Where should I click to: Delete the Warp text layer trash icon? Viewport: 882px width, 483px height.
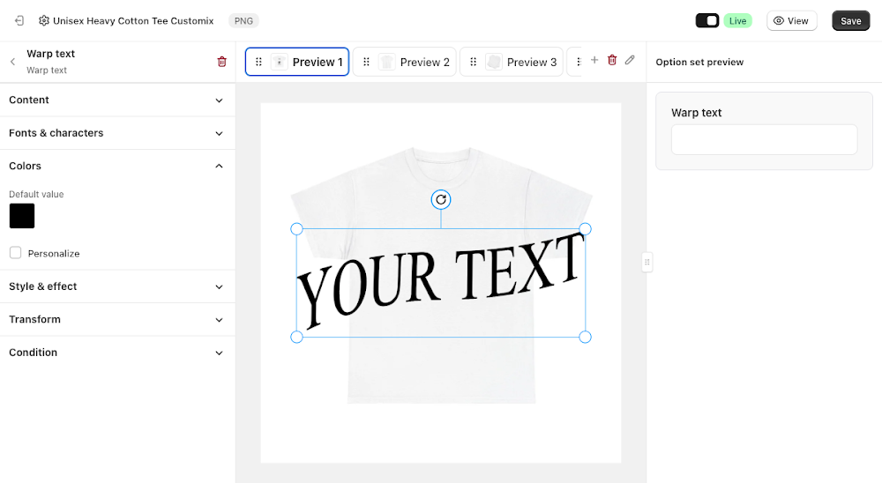[221, 62]
